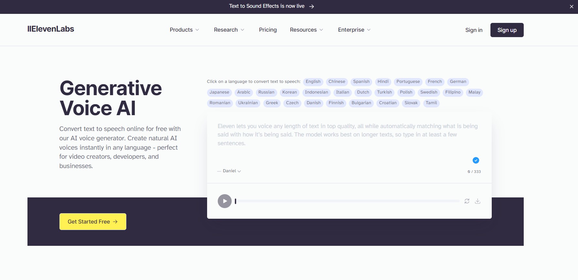Choose Russian as the language

click(x=266, y=92)
